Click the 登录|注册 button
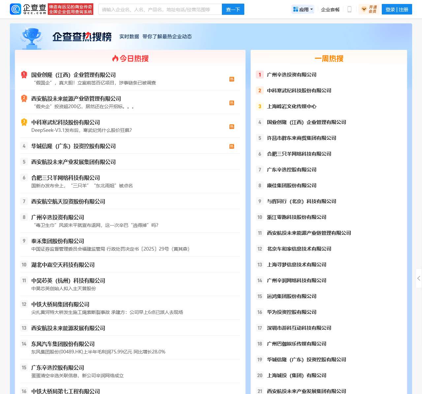422x394 pixels. 397,9
